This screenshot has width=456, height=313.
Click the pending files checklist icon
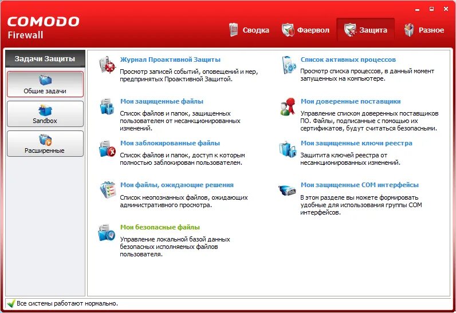tap(108, 190)
